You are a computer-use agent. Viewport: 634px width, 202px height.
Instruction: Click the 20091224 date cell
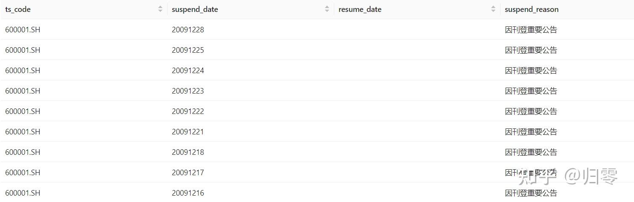click(188, 71)
